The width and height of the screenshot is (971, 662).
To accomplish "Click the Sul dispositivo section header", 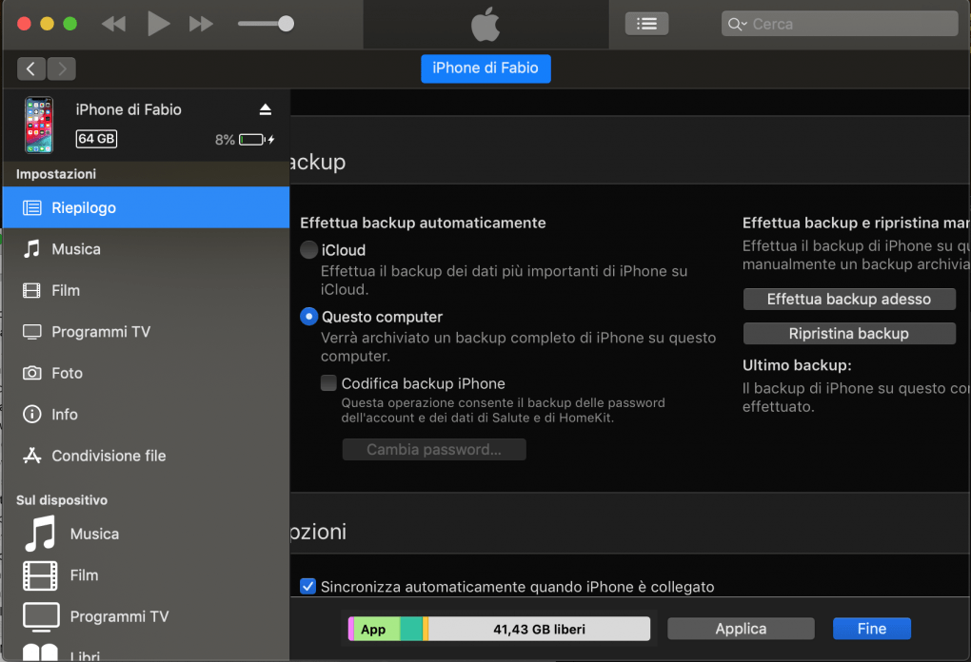I will [x=62, y=500].
